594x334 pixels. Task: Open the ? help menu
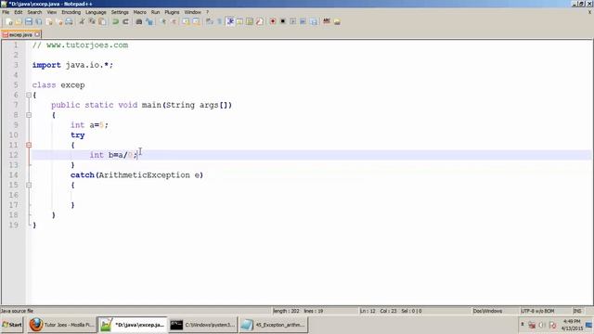tap(207, 12)
